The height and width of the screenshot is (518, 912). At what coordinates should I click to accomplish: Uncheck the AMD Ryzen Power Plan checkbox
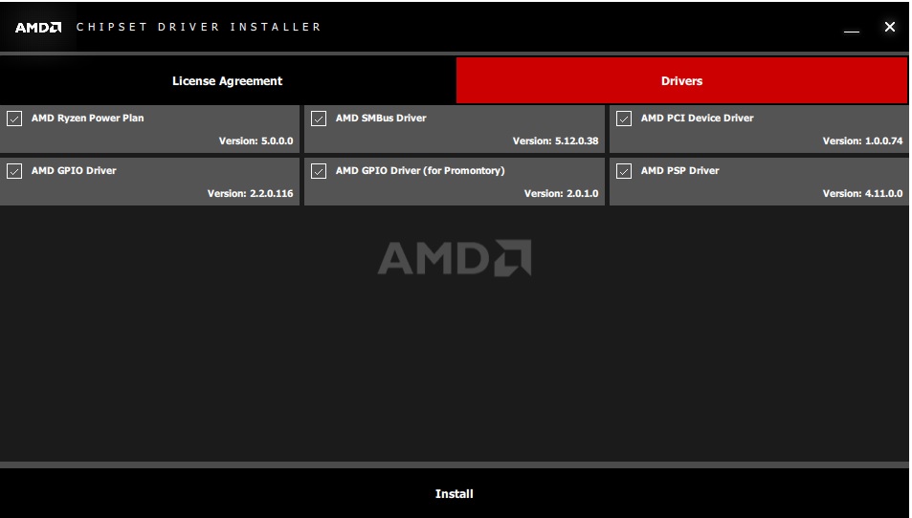click(14, 119)
